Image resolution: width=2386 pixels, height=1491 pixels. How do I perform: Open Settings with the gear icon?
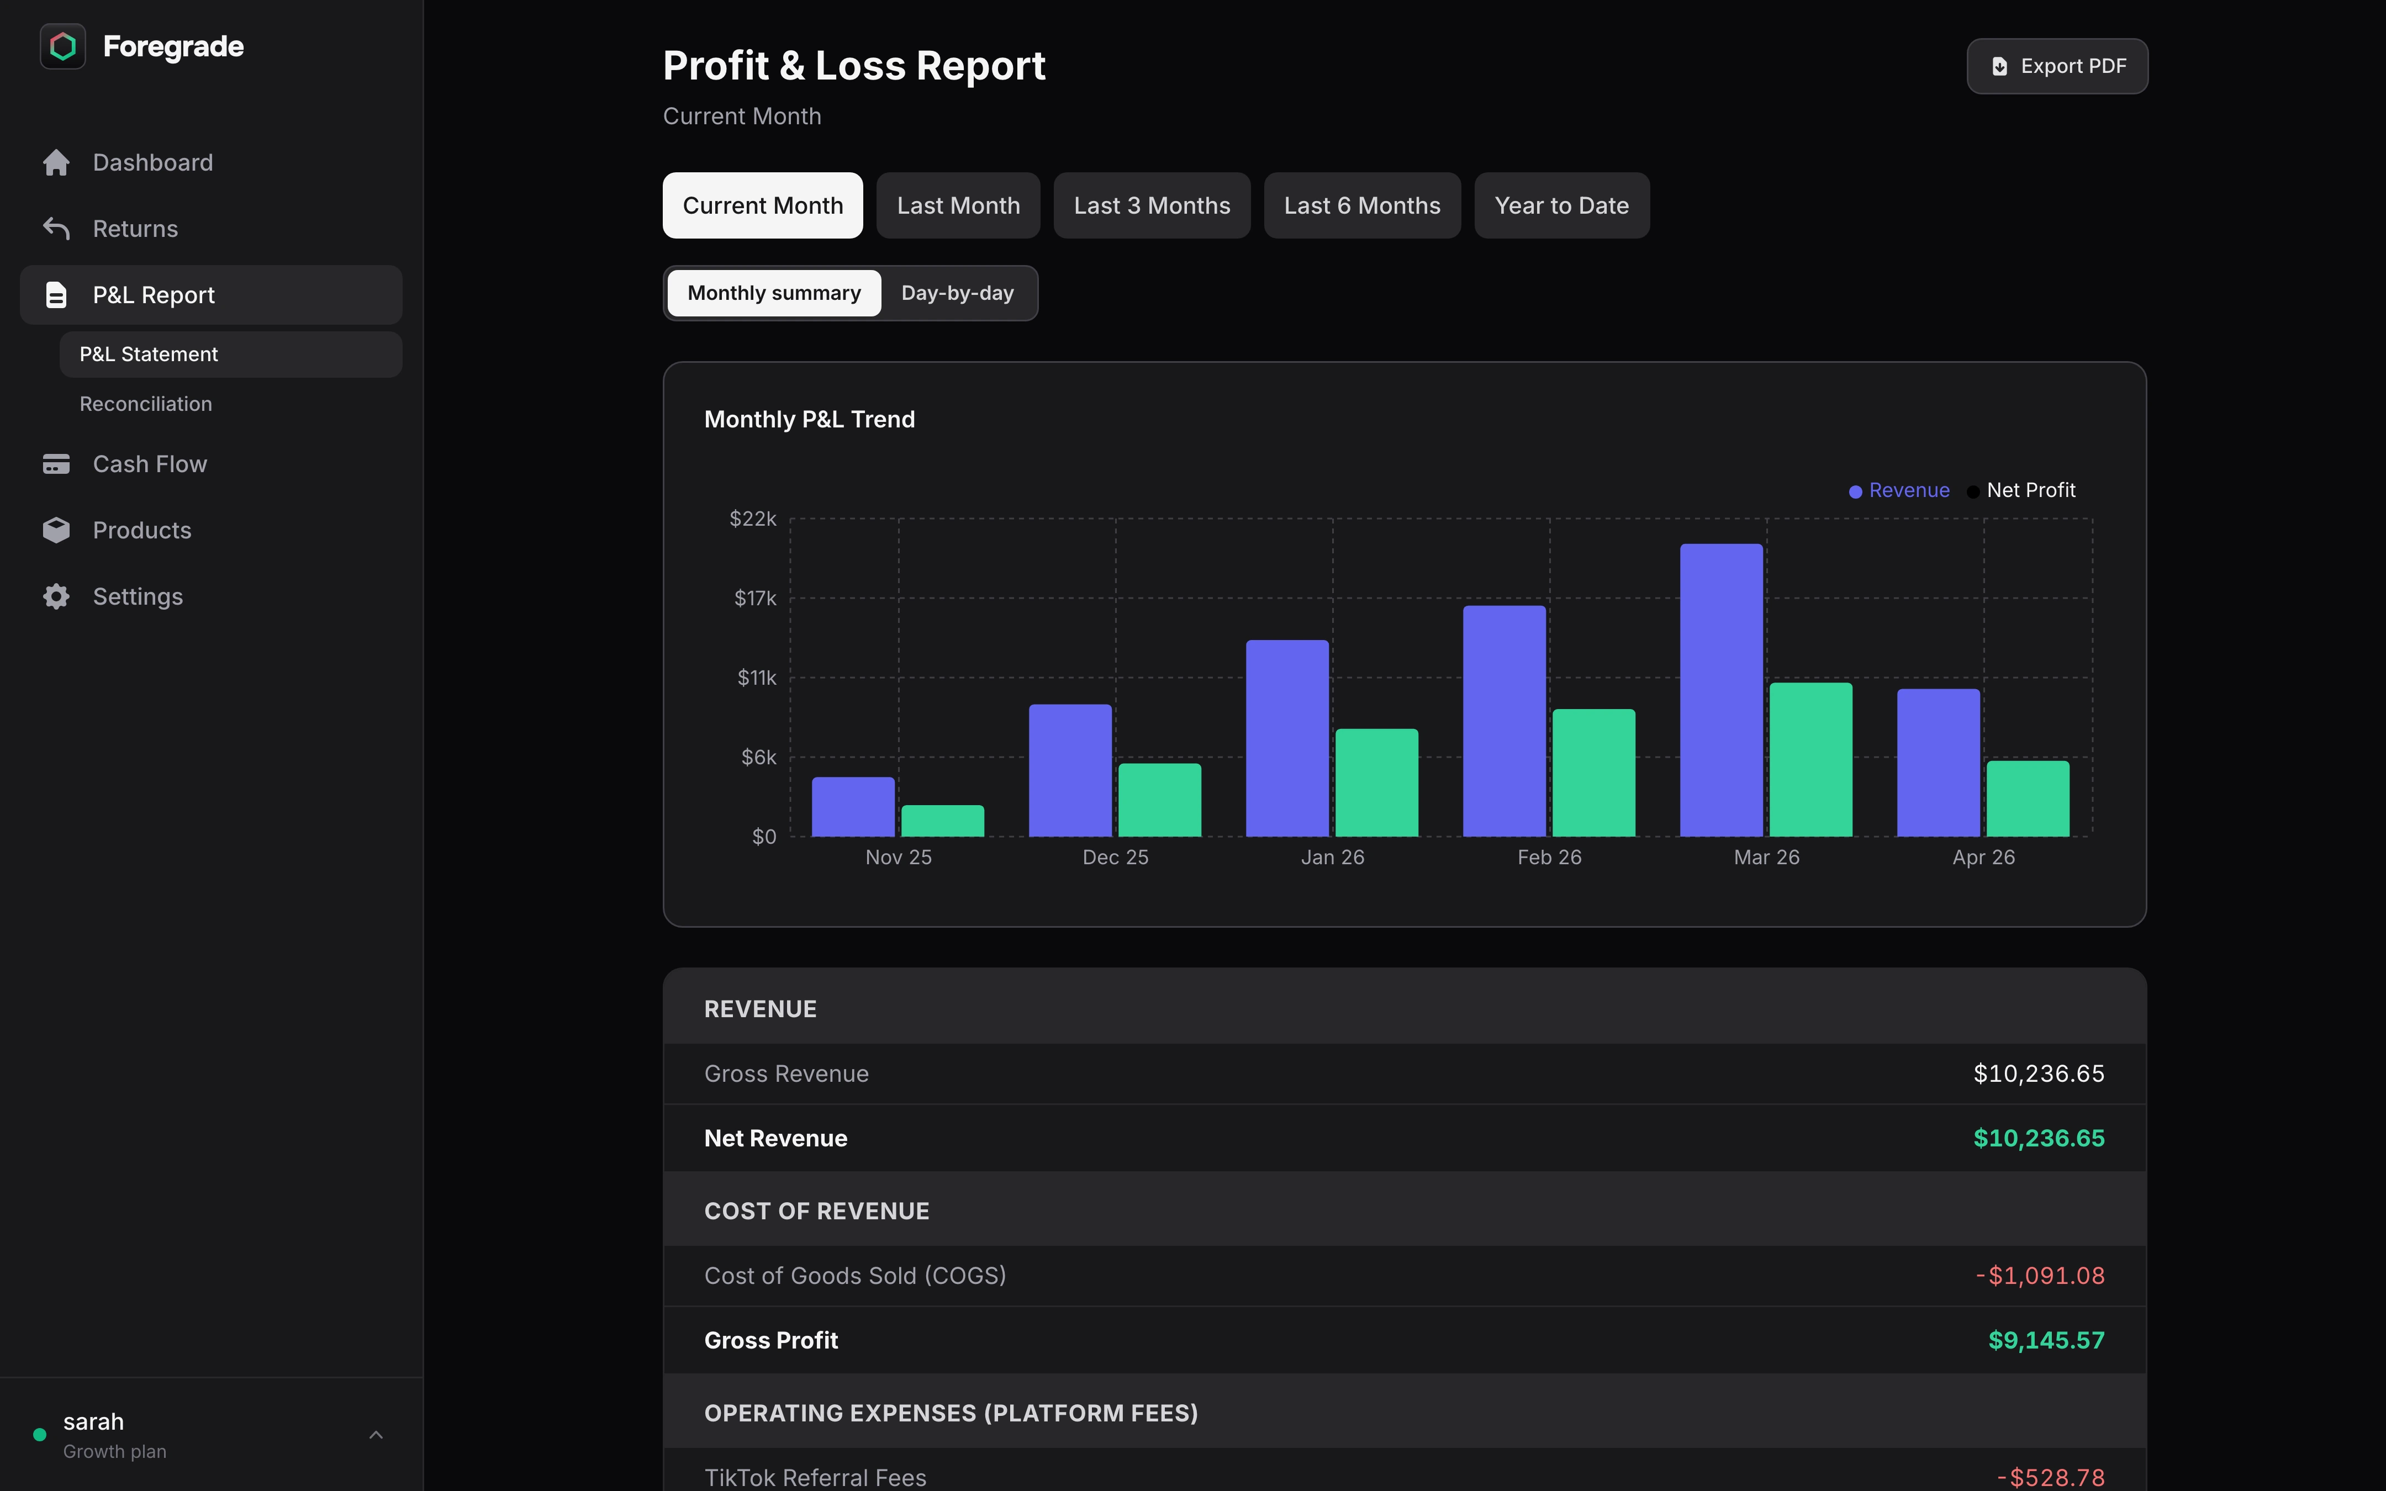click(x=56, y=596)
